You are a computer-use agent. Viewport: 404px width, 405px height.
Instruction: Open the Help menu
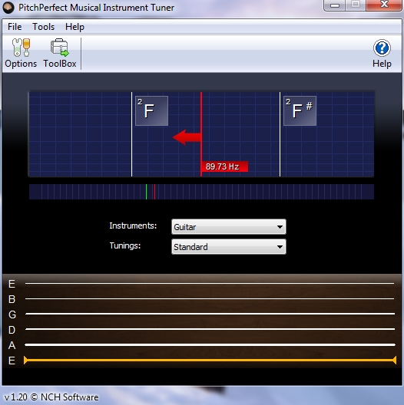[75, 27]
